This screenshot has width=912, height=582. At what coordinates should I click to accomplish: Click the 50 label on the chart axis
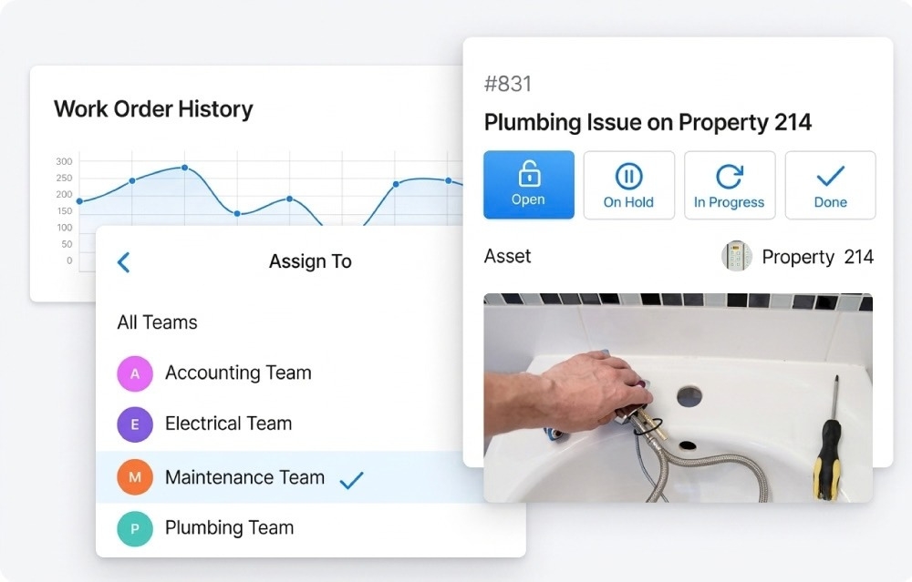(x=67, y=244)
